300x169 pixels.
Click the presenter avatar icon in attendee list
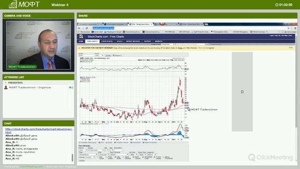[x=6, y=87]
